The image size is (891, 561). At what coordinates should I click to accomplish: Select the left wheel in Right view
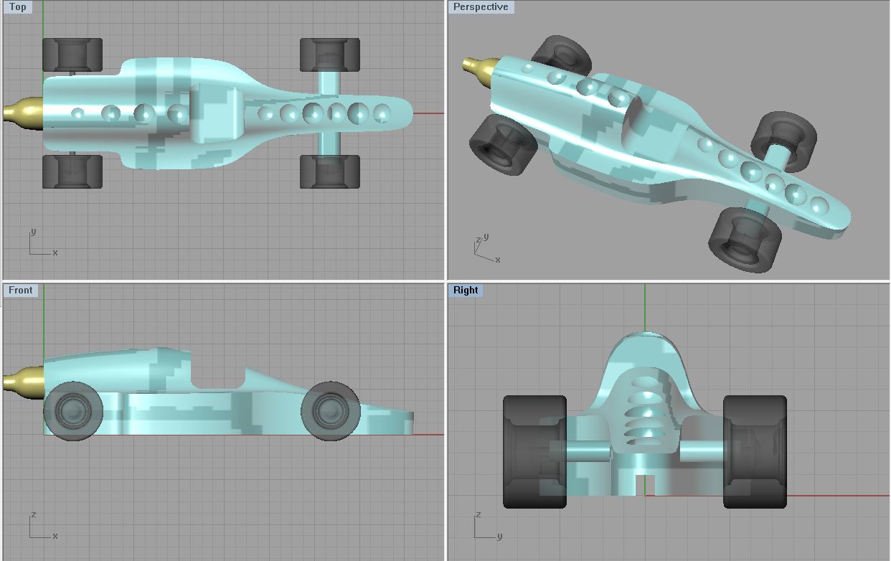coord(534,451)
